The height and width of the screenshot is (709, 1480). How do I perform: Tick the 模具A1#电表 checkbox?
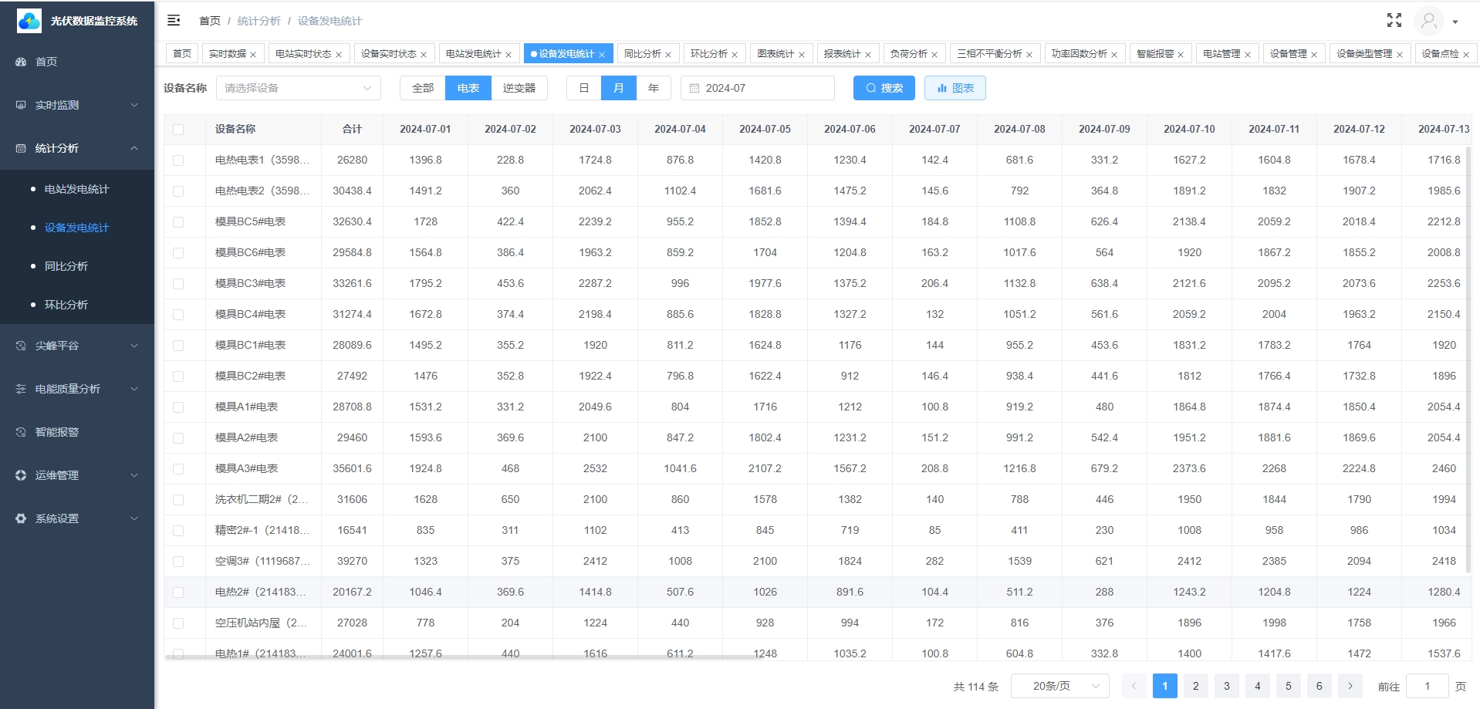[178, 407]
